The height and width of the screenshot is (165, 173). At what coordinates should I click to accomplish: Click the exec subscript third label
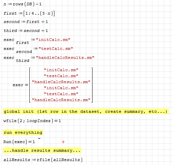coord(23,61)
